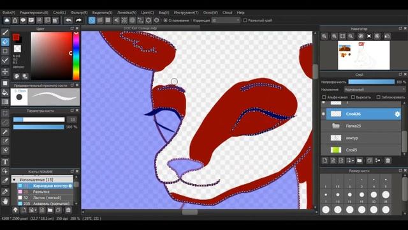Switch to the document tab above the canvas

140,28
